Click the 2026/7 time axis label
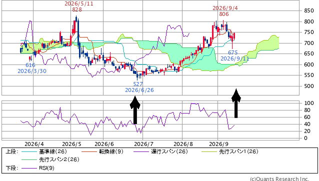319x181 pixels. [143, 144]
